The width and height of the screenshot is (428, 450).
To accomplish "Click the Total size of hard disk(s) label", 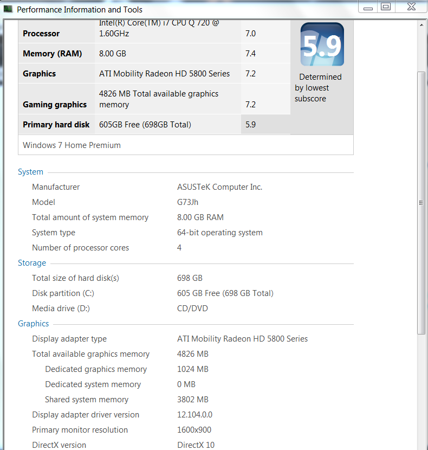I will 75,278.
